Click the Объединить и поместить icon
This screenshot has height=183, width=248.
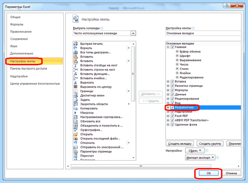(76, 126)
